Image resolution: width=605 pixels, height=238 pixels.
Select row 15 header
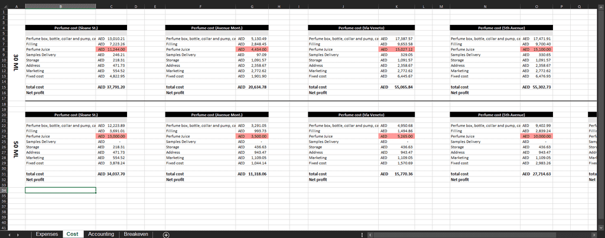pos(4,87)
